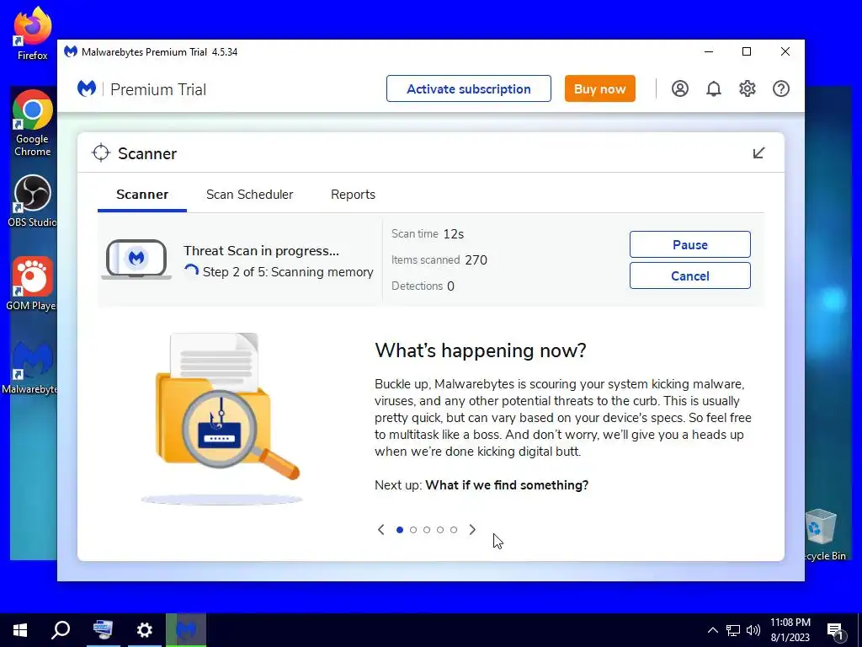Image resolution: width=862 pixels, height=647 pixels.
Task: Click 'Step 2 of 5: Scanning memory' text
Action: (288, 272)
